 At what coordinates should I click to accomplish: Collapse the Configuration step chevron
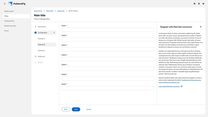(54, 33)
